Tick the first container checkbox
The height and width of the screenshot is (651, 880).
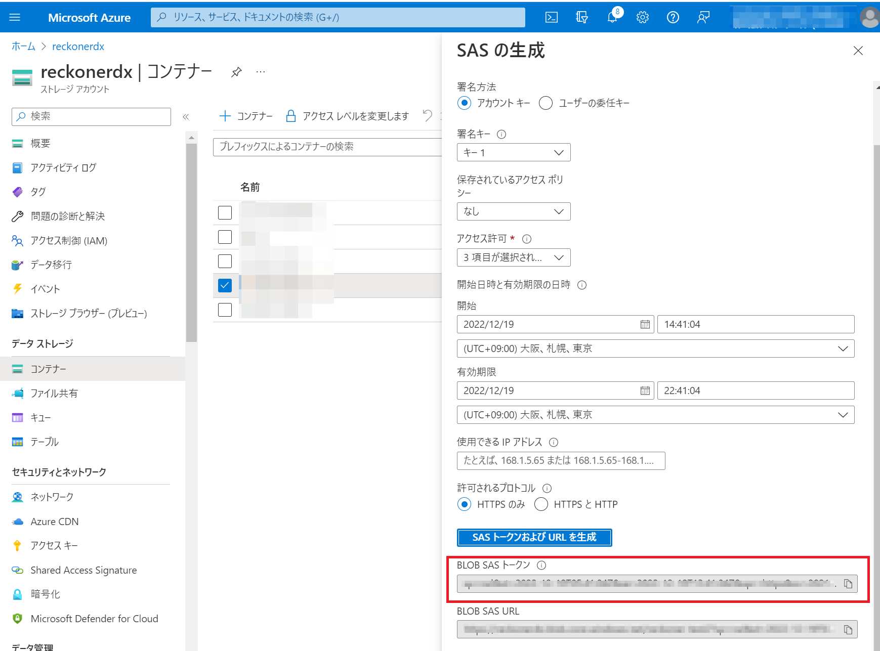225,212
